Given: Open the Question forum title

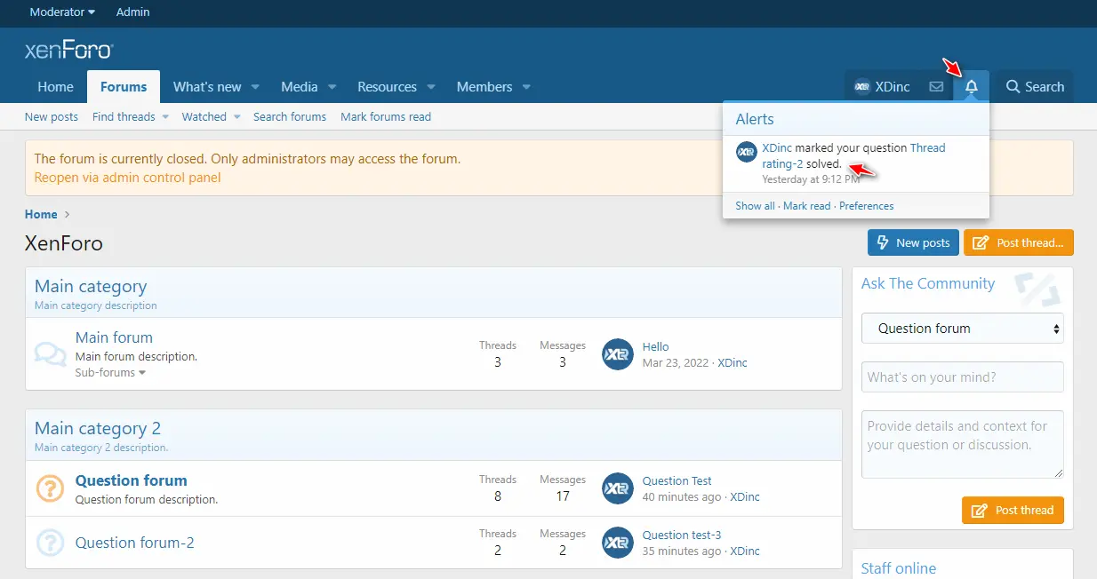Looking at the screenshot, I should tap(131, 480).
